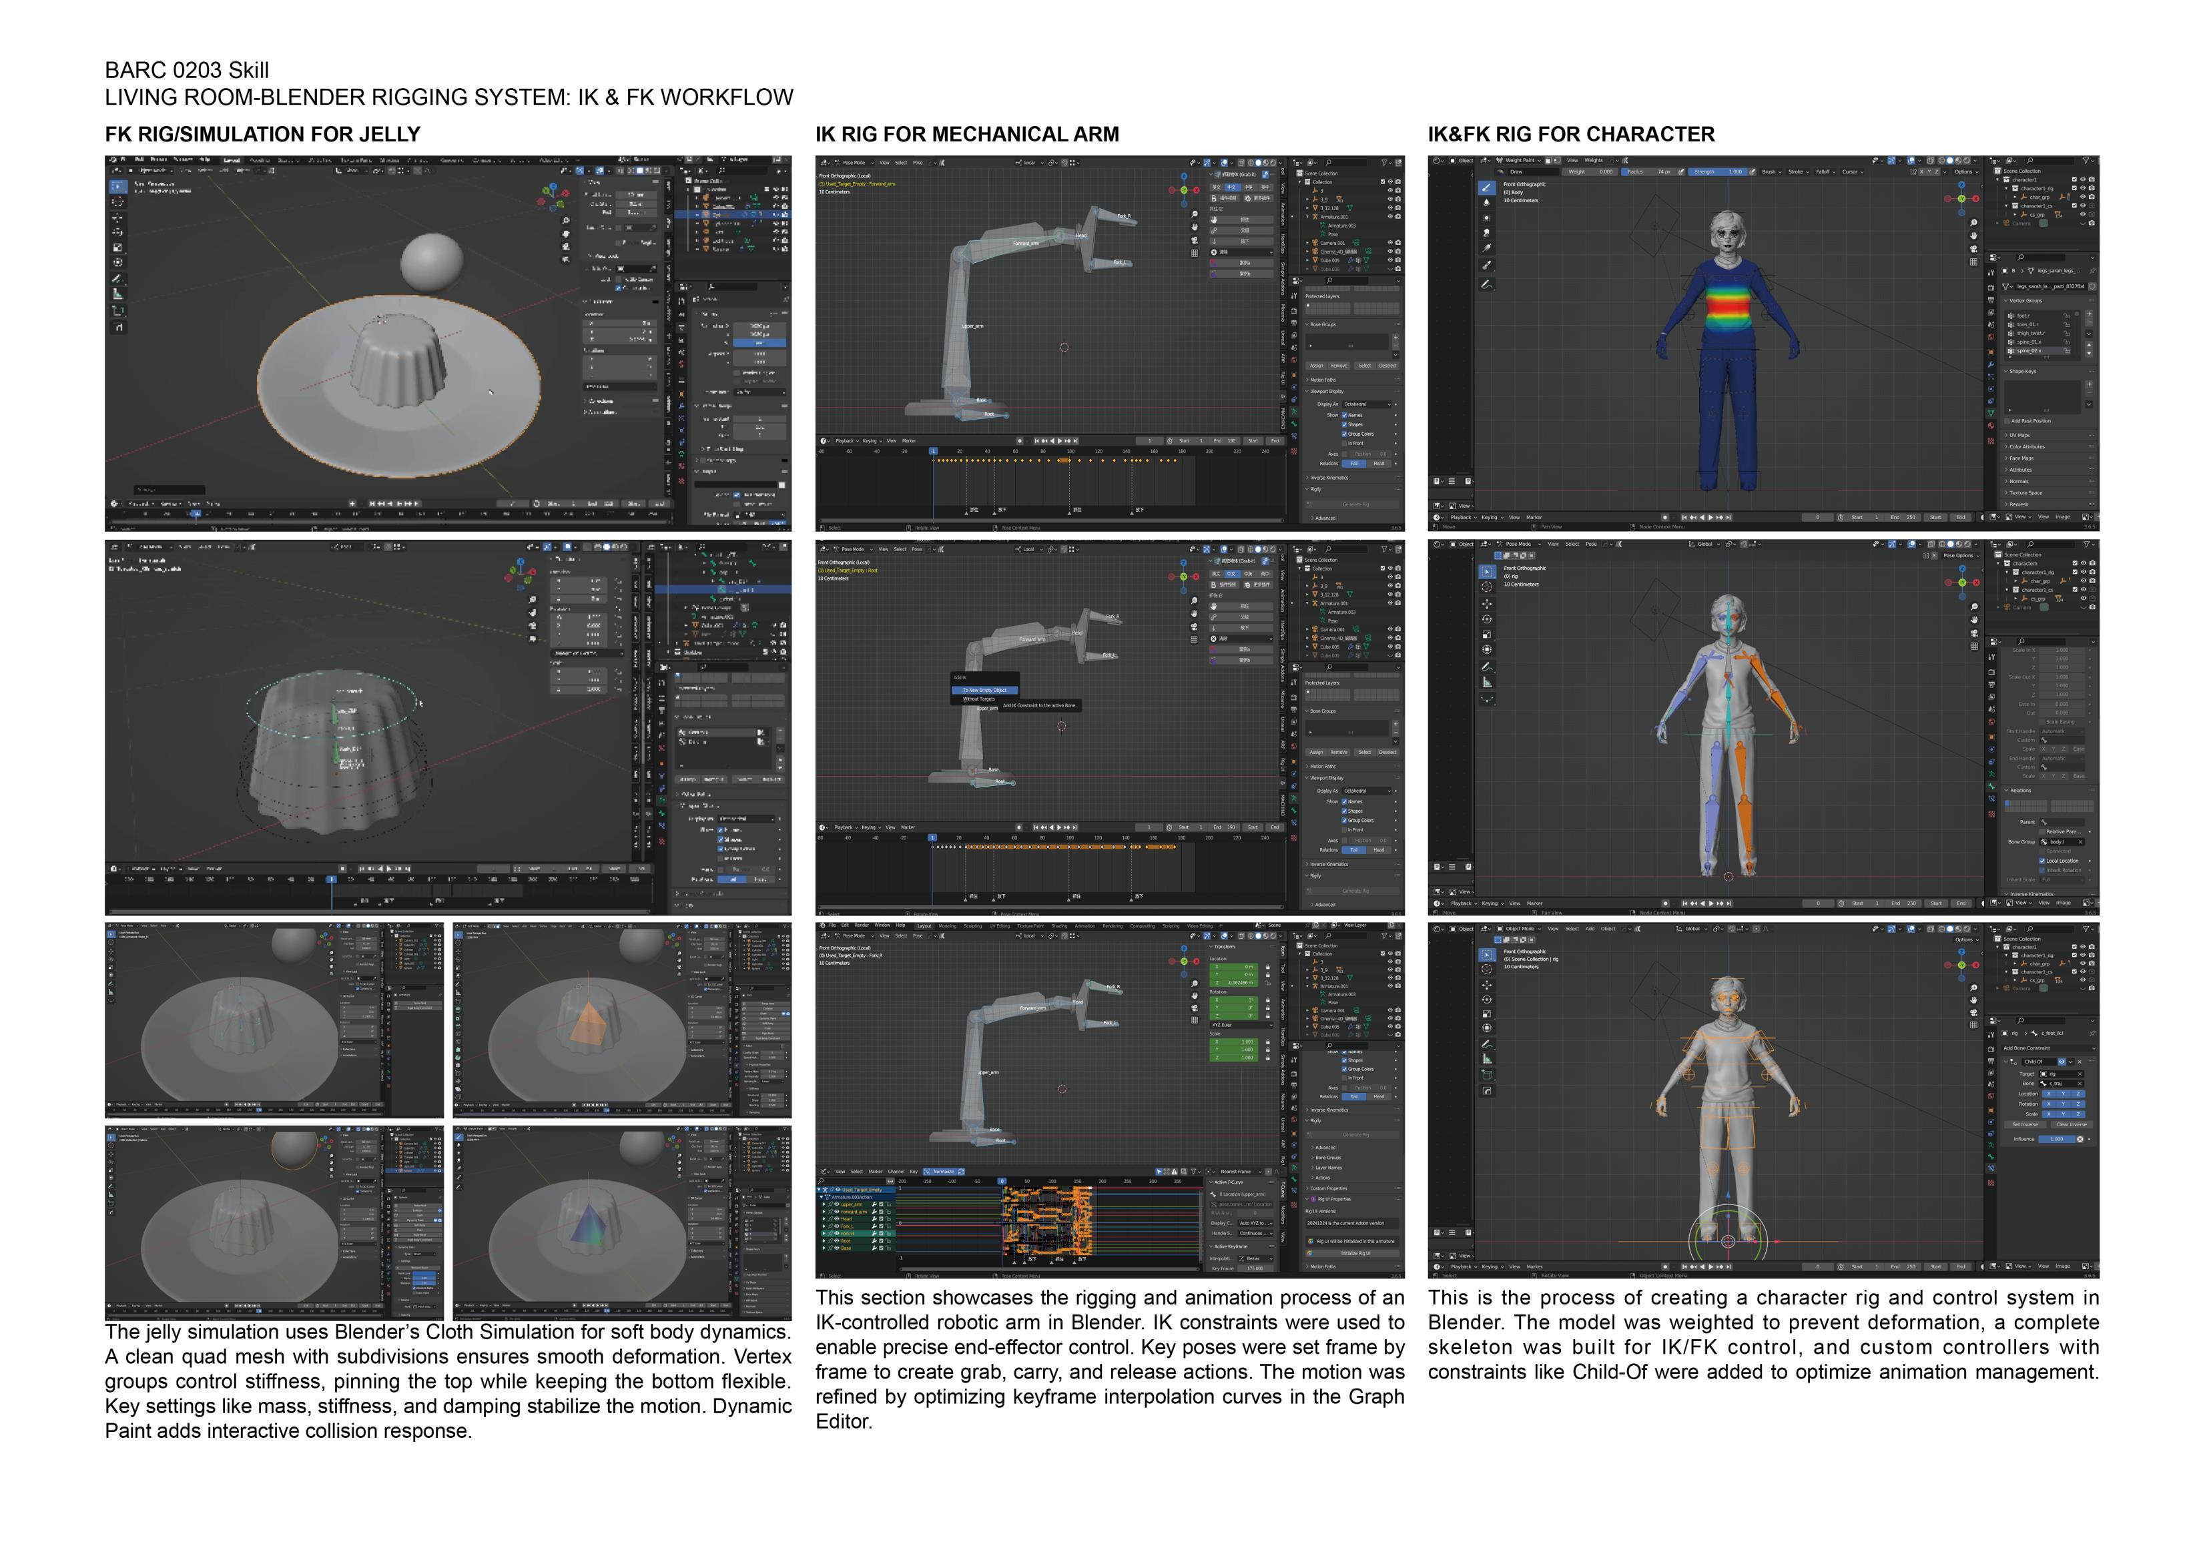
Task: Open the Weights menu
Action: click(x=1593, y=160)
